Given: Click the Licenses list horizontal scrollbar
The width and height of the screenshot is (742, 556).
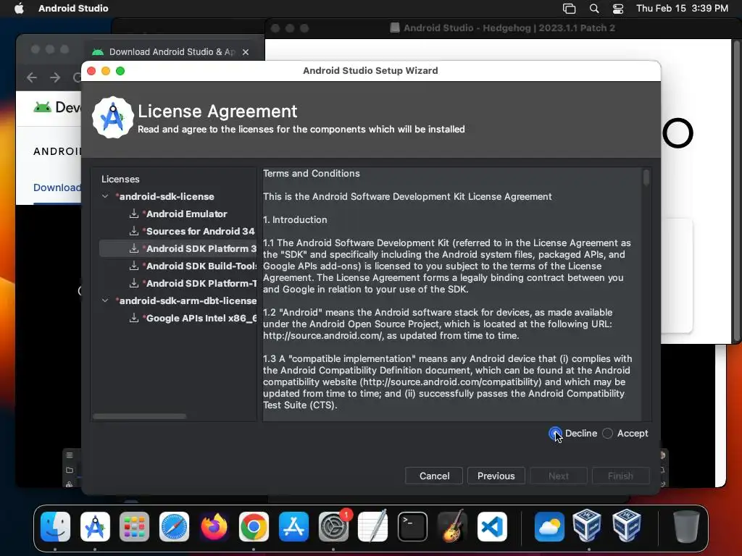Looking at the screenshot, I should [140, 416].
